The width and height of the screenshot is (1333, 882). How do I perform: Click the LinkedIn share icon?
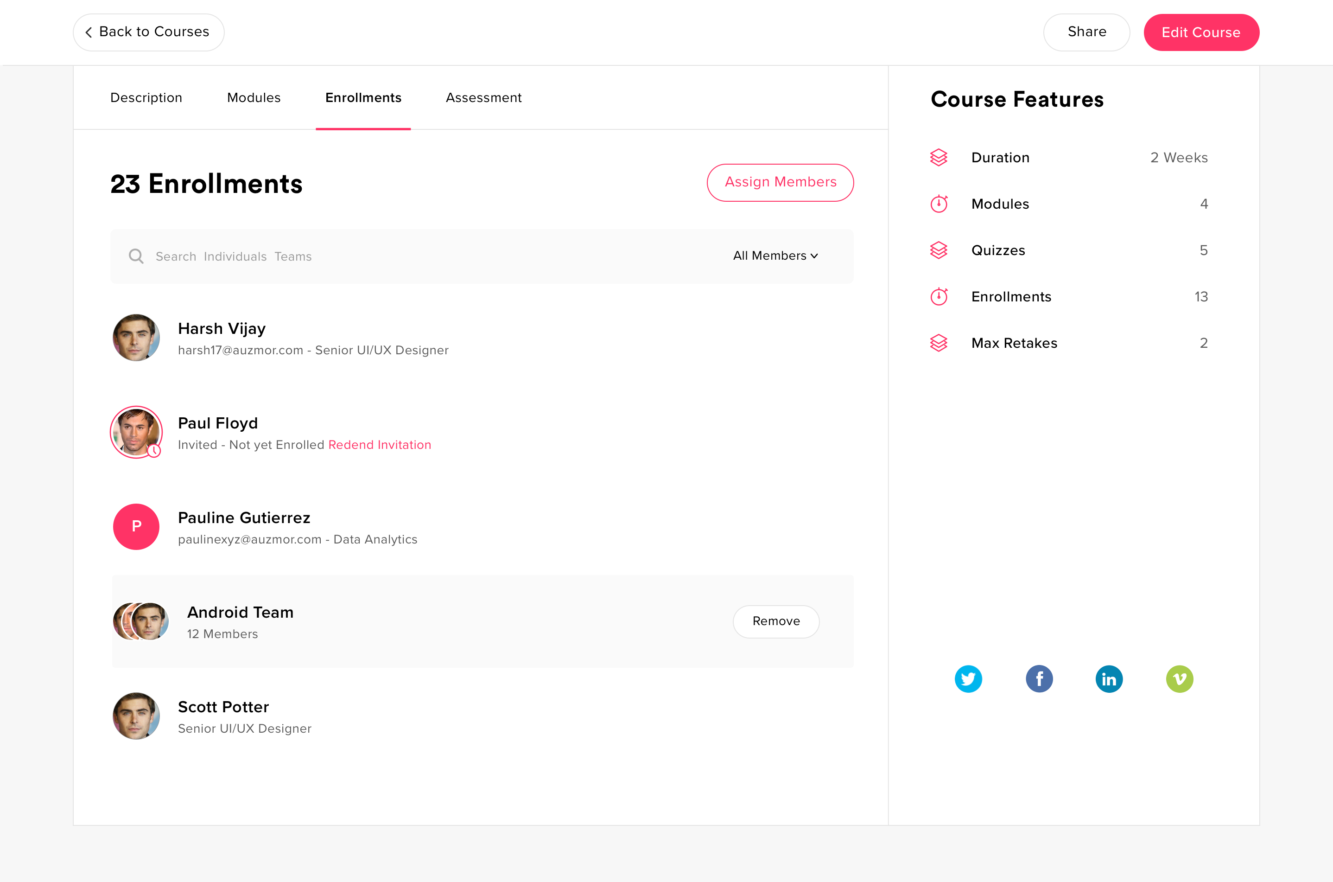click(x=1109, y=679)
